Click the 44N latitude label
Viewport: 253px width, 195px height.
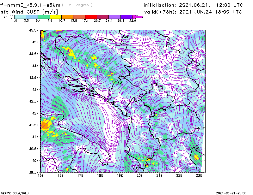35,66
